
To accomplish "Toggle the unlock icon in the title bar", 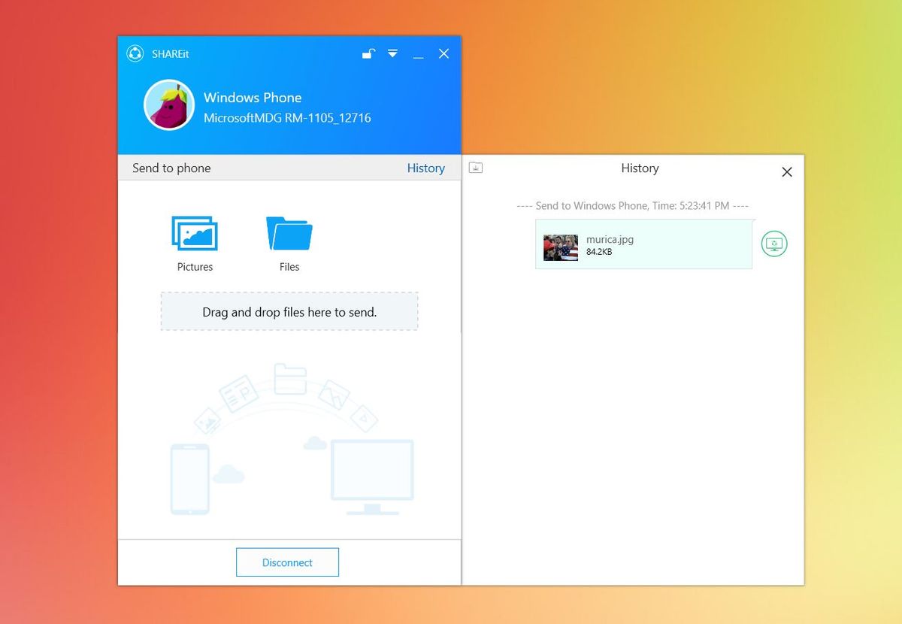I will pos(368,54).
